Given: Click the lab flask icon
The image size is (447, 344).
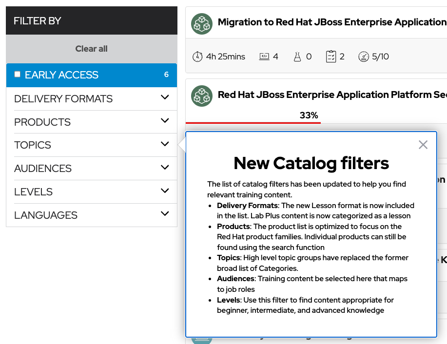Looking at the screenshot, I should (297, 57).
